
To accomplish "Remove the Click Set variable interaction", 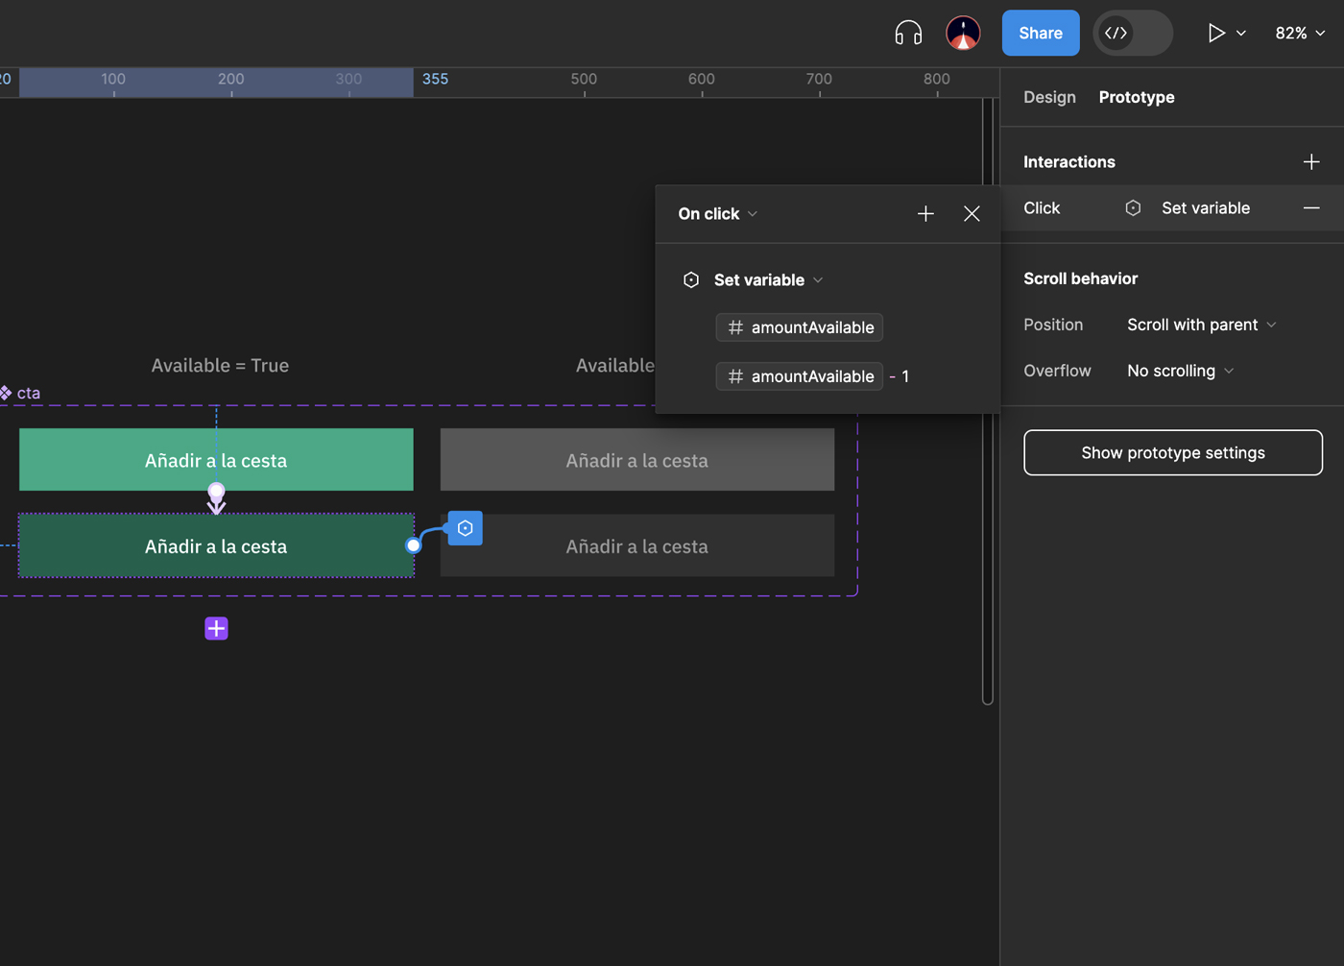I will point(1311,208).
